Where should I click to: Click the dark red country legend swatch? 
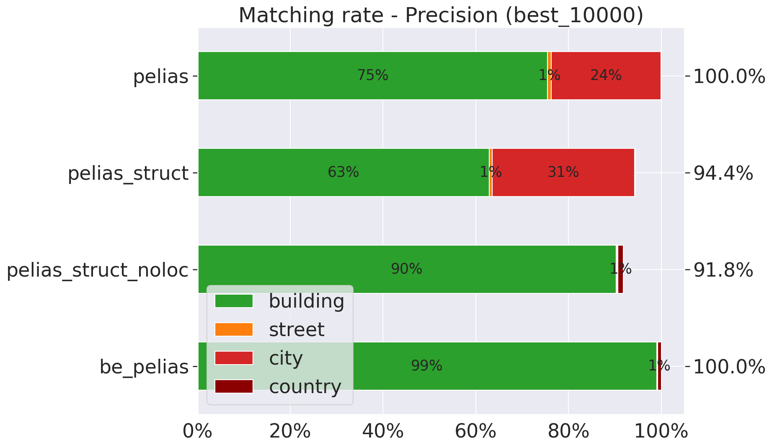pyautogui.click(x=234, y=386)
